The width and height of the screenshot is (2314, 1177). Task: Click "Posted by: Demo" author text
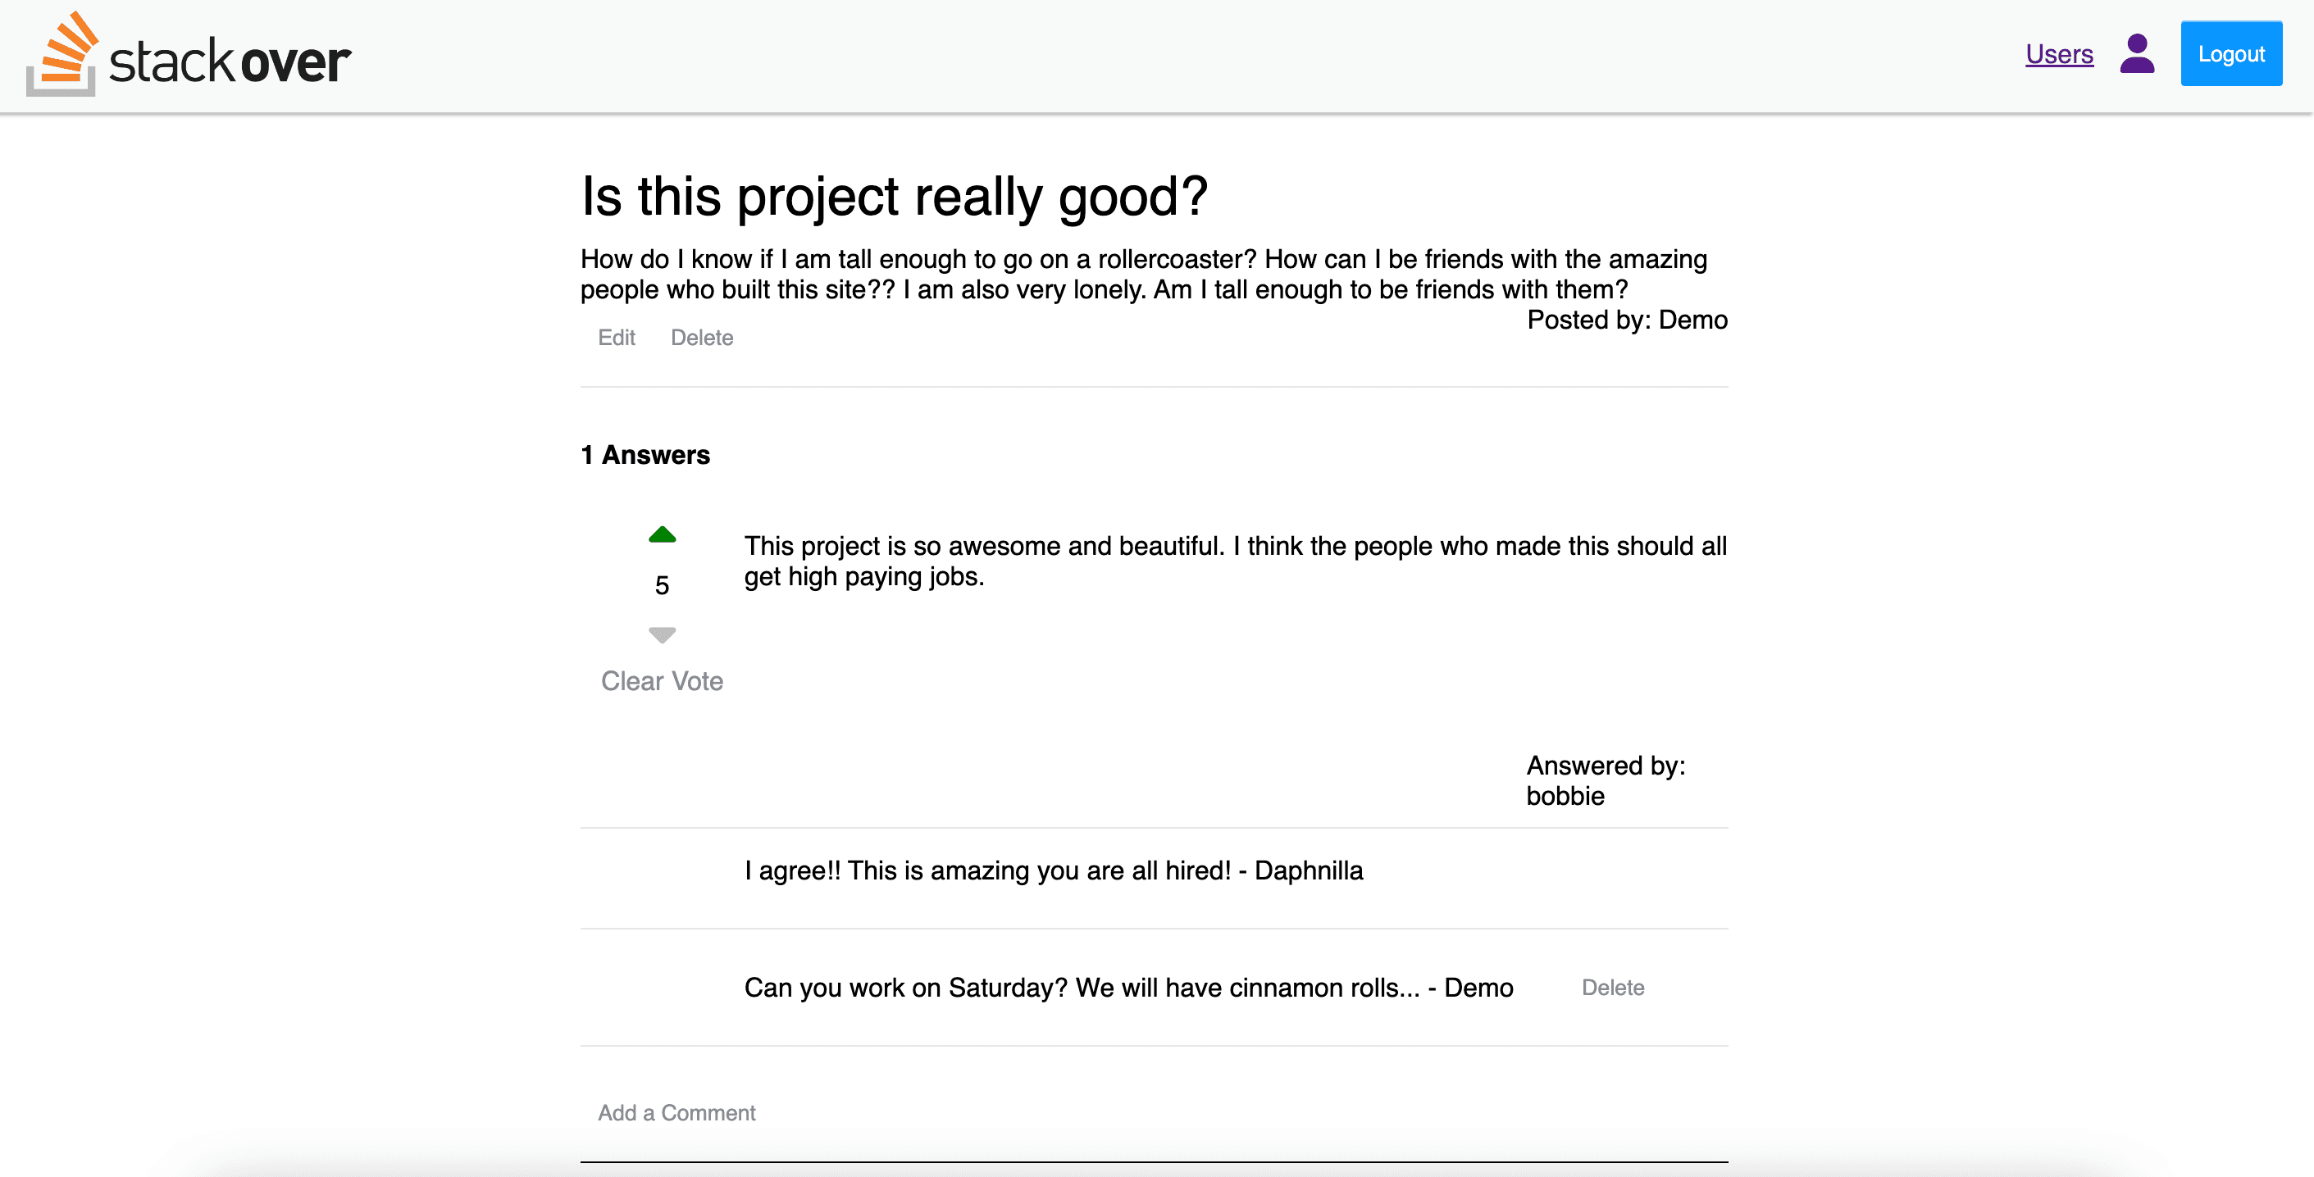1627,320
